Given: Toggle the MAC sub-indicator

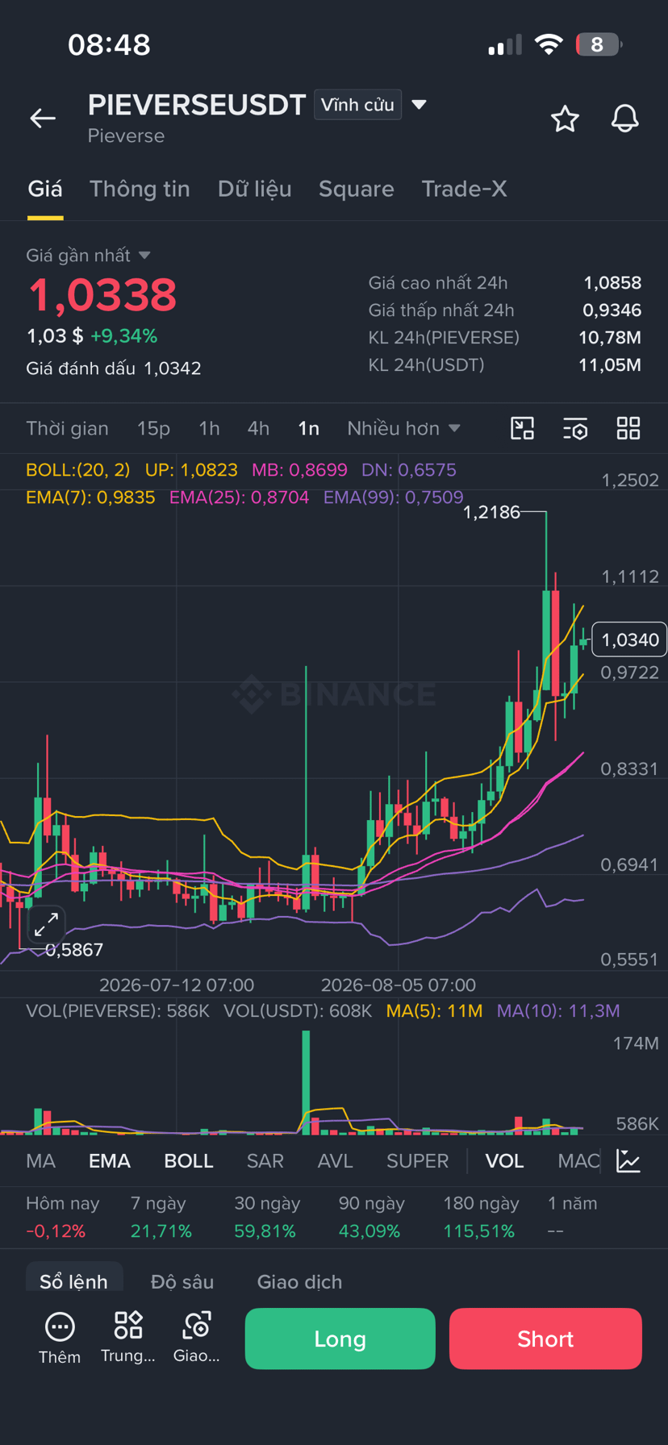Looking at the screenshot, I should [x=578, y=1161].
